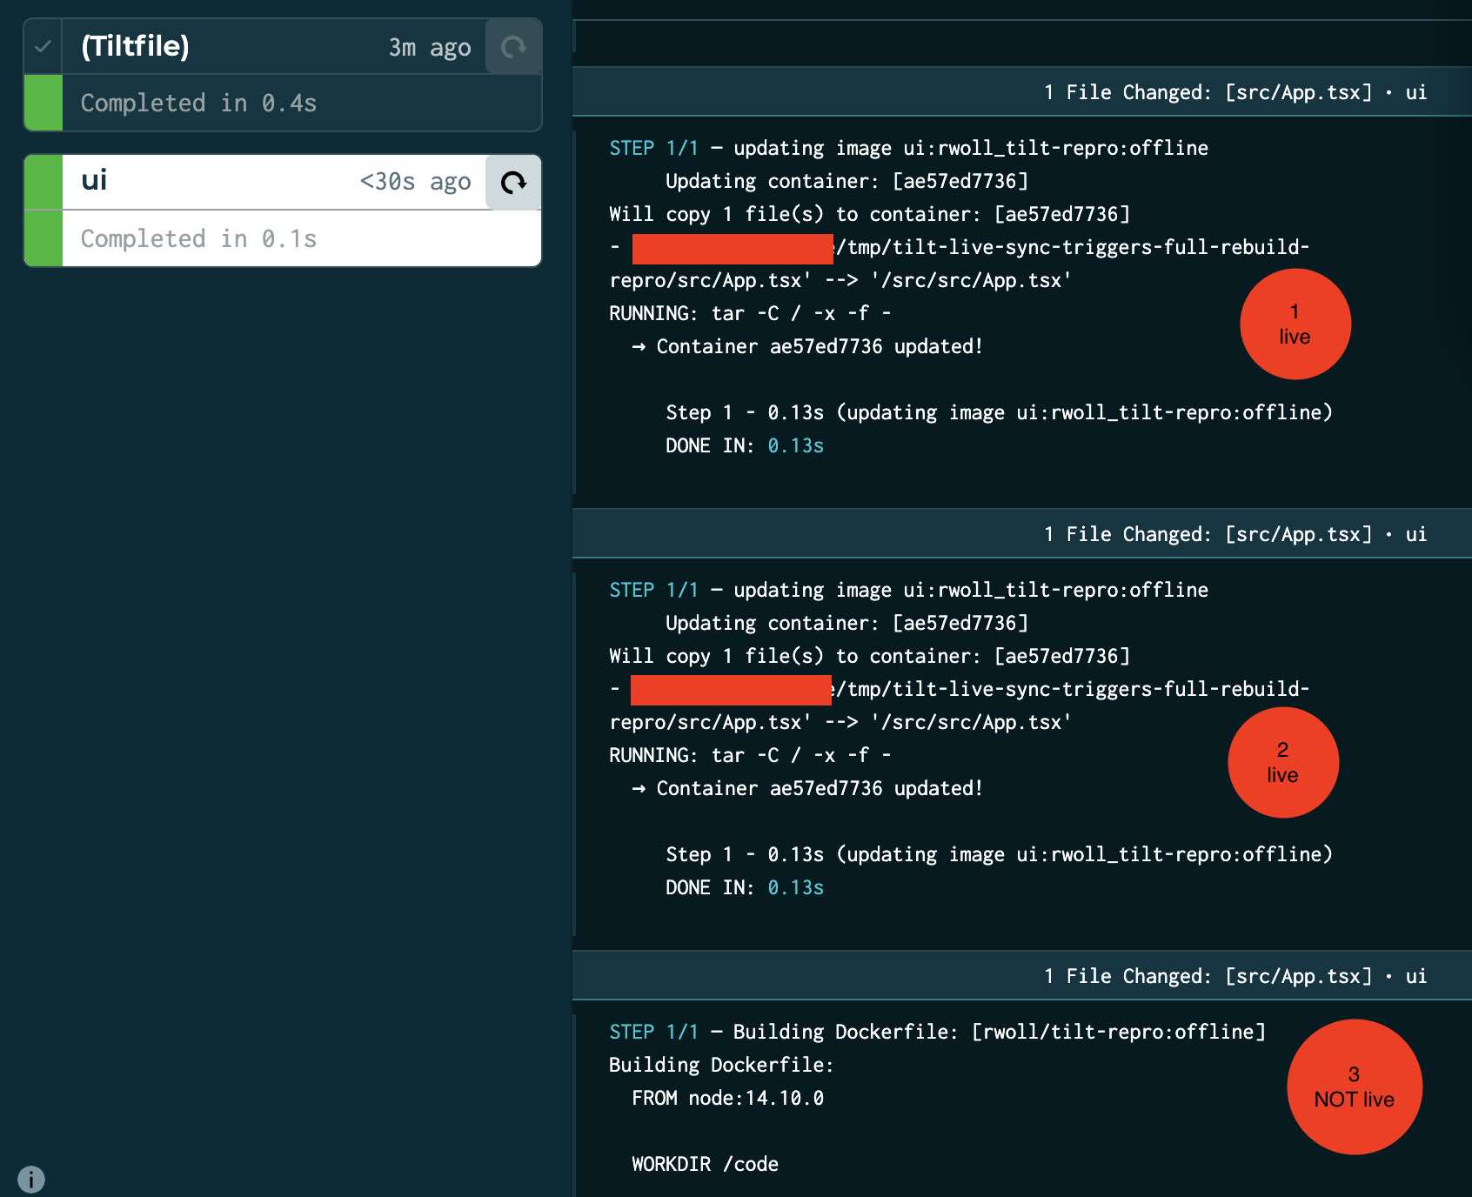Click the ui label in the third log header
Image resolution: width=1472 pixels, height=1197 pixels.
[1417, 975]
